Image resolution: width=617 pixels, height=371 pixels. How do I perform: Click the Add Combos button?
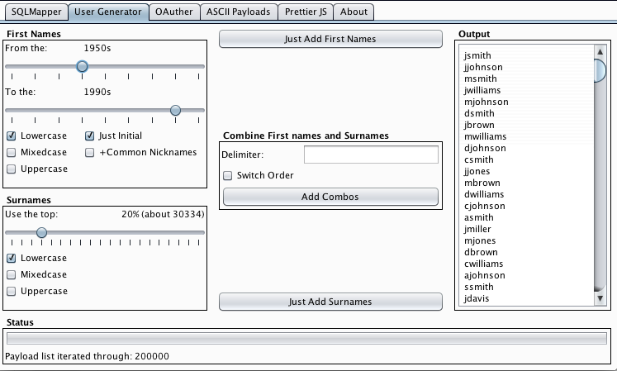(330, 197)
